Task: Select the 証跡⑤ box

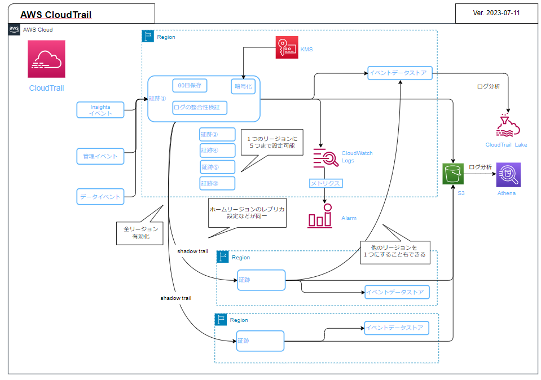Action: pyautogui.click(x=218, y=167)
